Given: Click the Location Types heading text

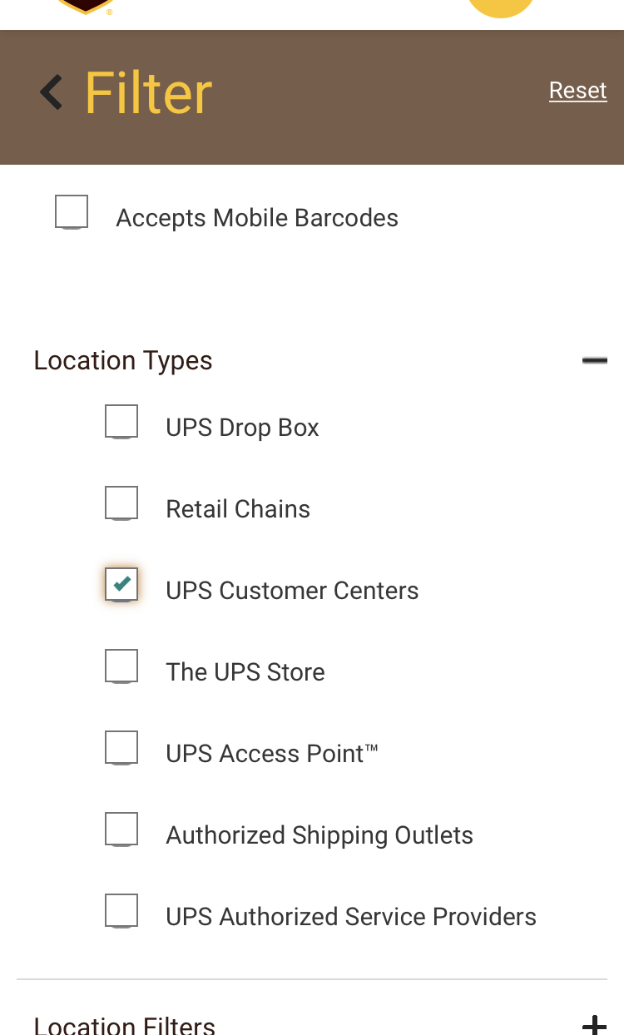Looking at the screenshot, I should (x=123, y=360).
